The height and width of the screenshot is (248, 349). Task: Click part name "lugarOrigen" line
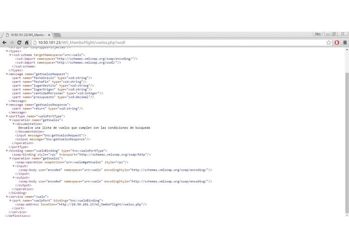[x=52, y=89]
